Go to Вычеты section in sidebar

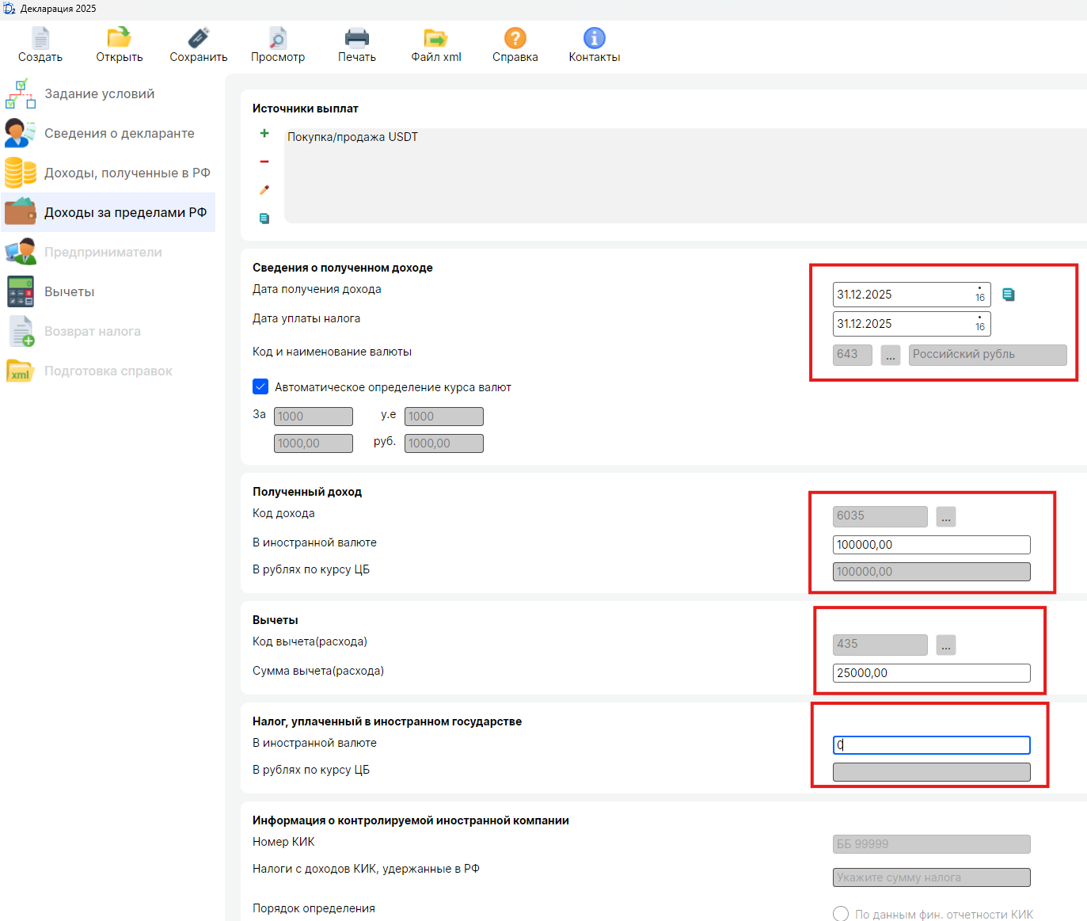pyautogui.click(x=70, y=291)
